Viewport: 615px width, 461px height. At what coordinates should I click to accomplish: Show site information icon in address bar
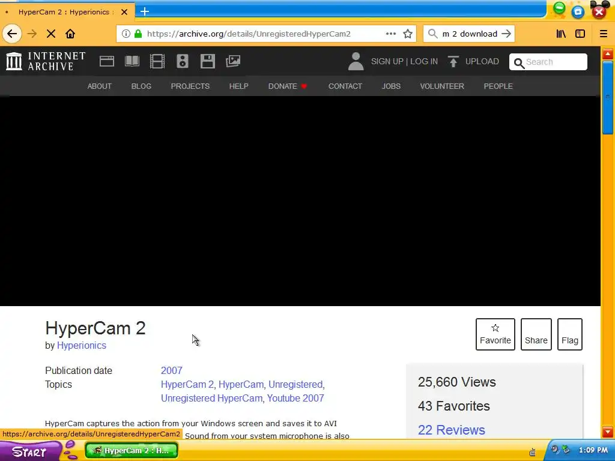[126, 34]
